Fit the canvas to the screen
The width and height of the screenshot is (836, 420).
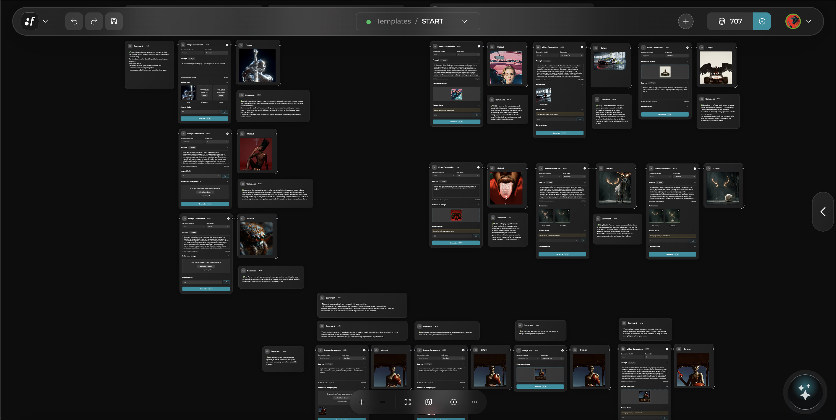coord(408,402)
